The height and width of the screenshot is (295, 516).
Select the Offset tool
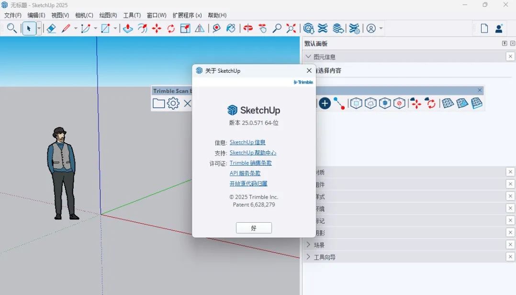(x=142, y=28)
